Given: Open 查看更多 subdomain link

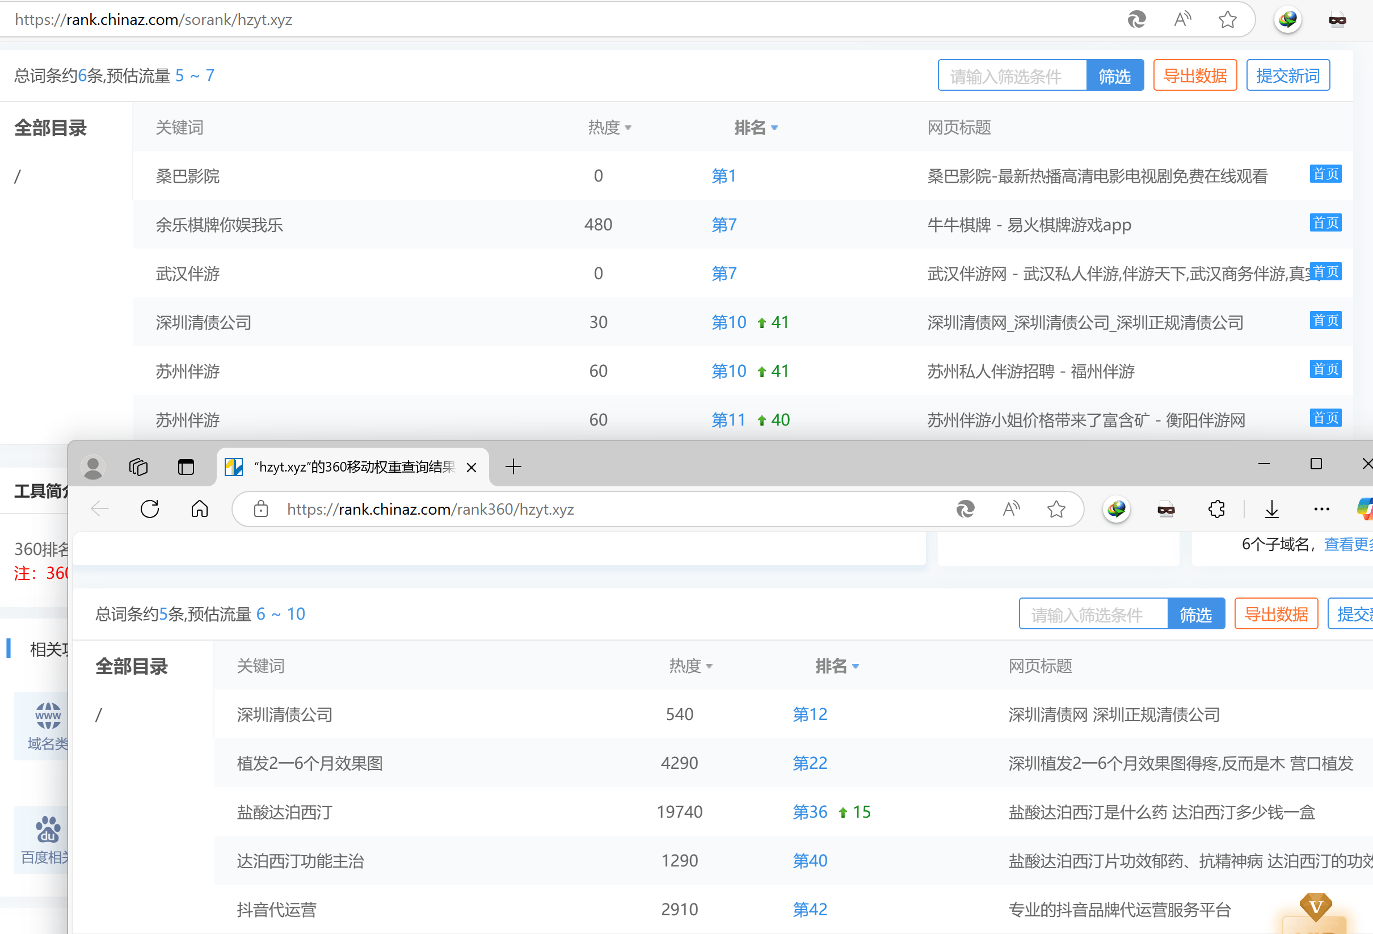Looking at the screenshot, I should (1348, 544).
